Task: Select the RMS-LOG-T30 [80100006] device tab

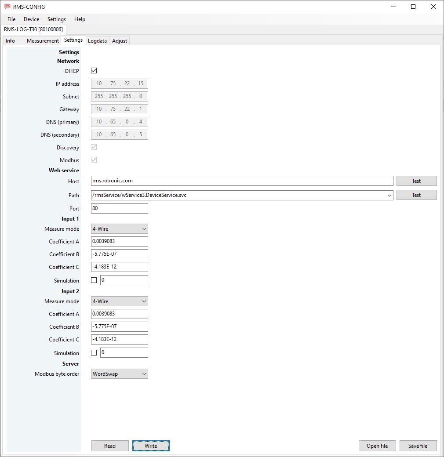Action: 33,29
